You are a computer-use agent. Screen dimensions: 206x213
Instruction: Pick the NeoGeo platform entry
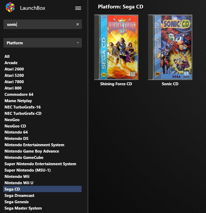point(12,120)
